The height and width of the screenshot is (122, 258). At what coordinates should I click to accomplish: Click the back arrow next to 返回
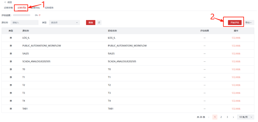(x=5, y=2)
